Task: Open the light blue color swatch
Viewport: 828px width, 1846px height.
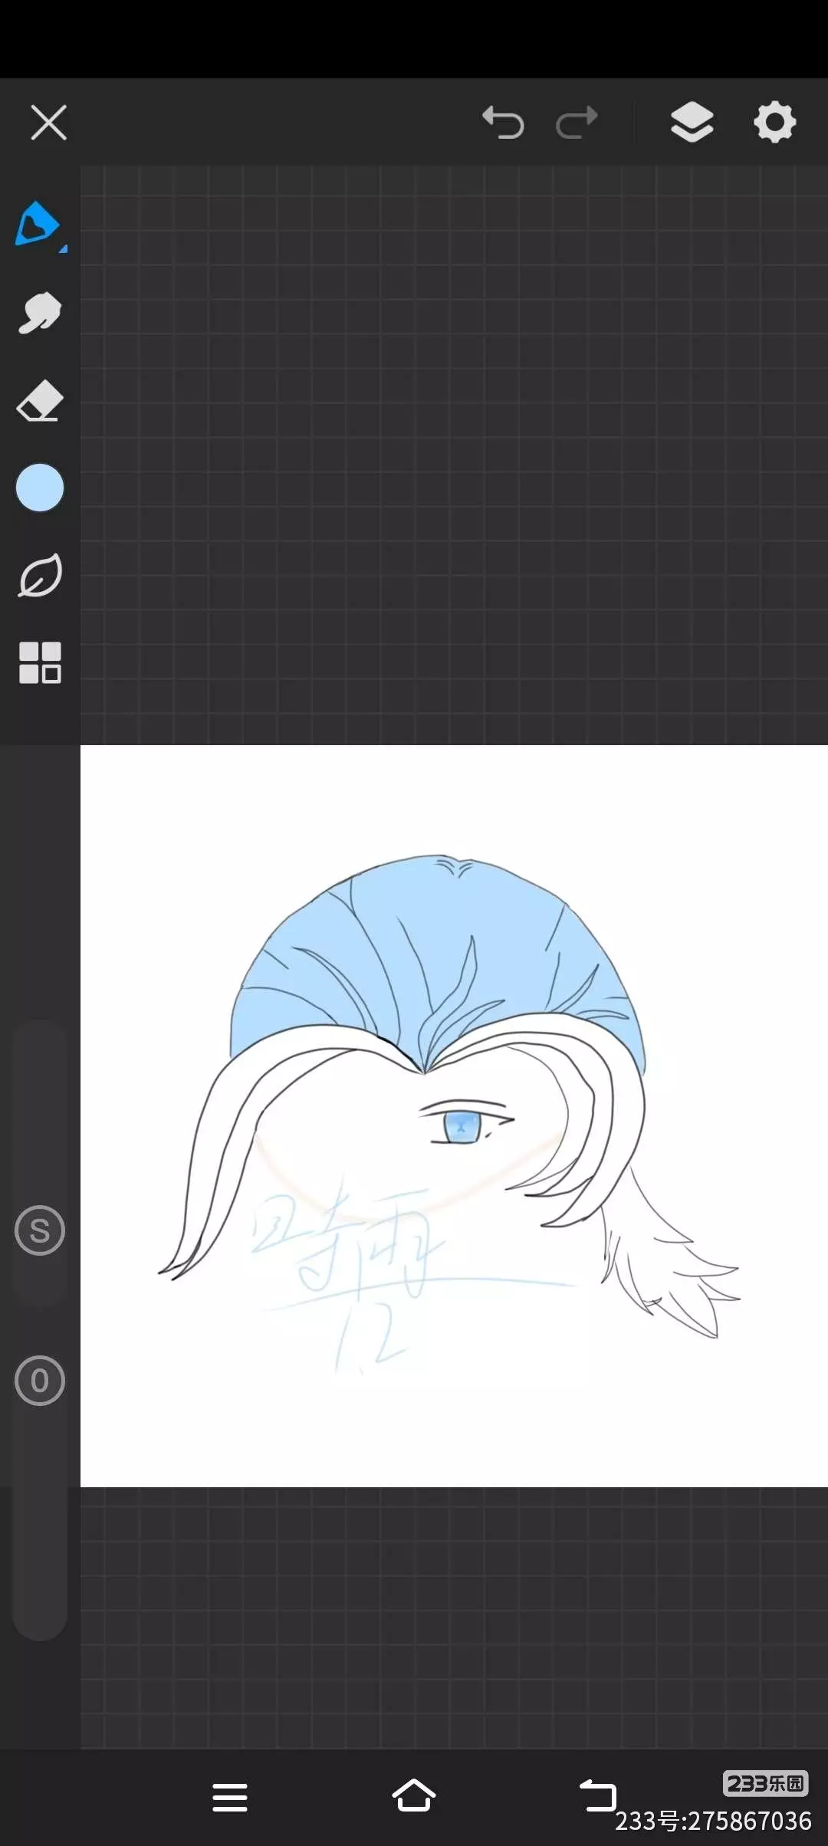Action: click(x=40, y=488)
